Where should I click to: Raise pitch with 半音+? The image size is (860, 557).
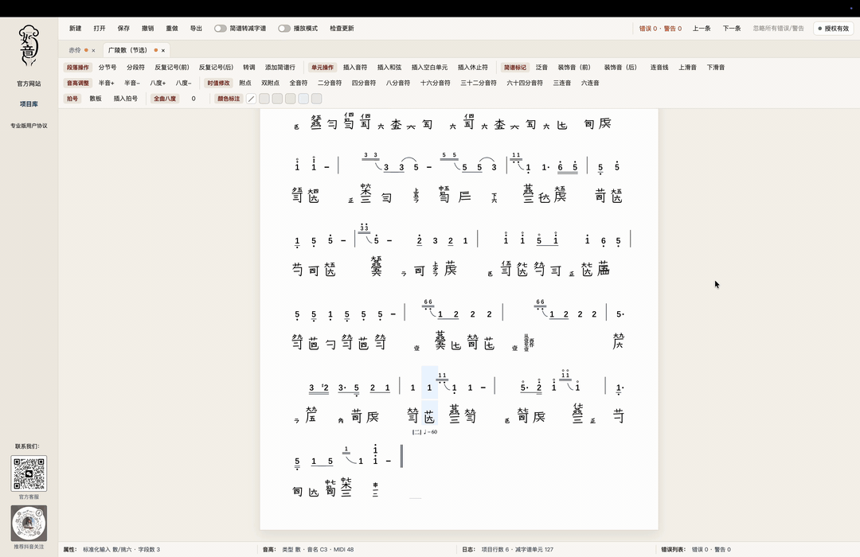click(x=107, y=84)
